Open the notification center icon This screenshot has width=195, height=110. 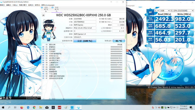click(191, 107)
